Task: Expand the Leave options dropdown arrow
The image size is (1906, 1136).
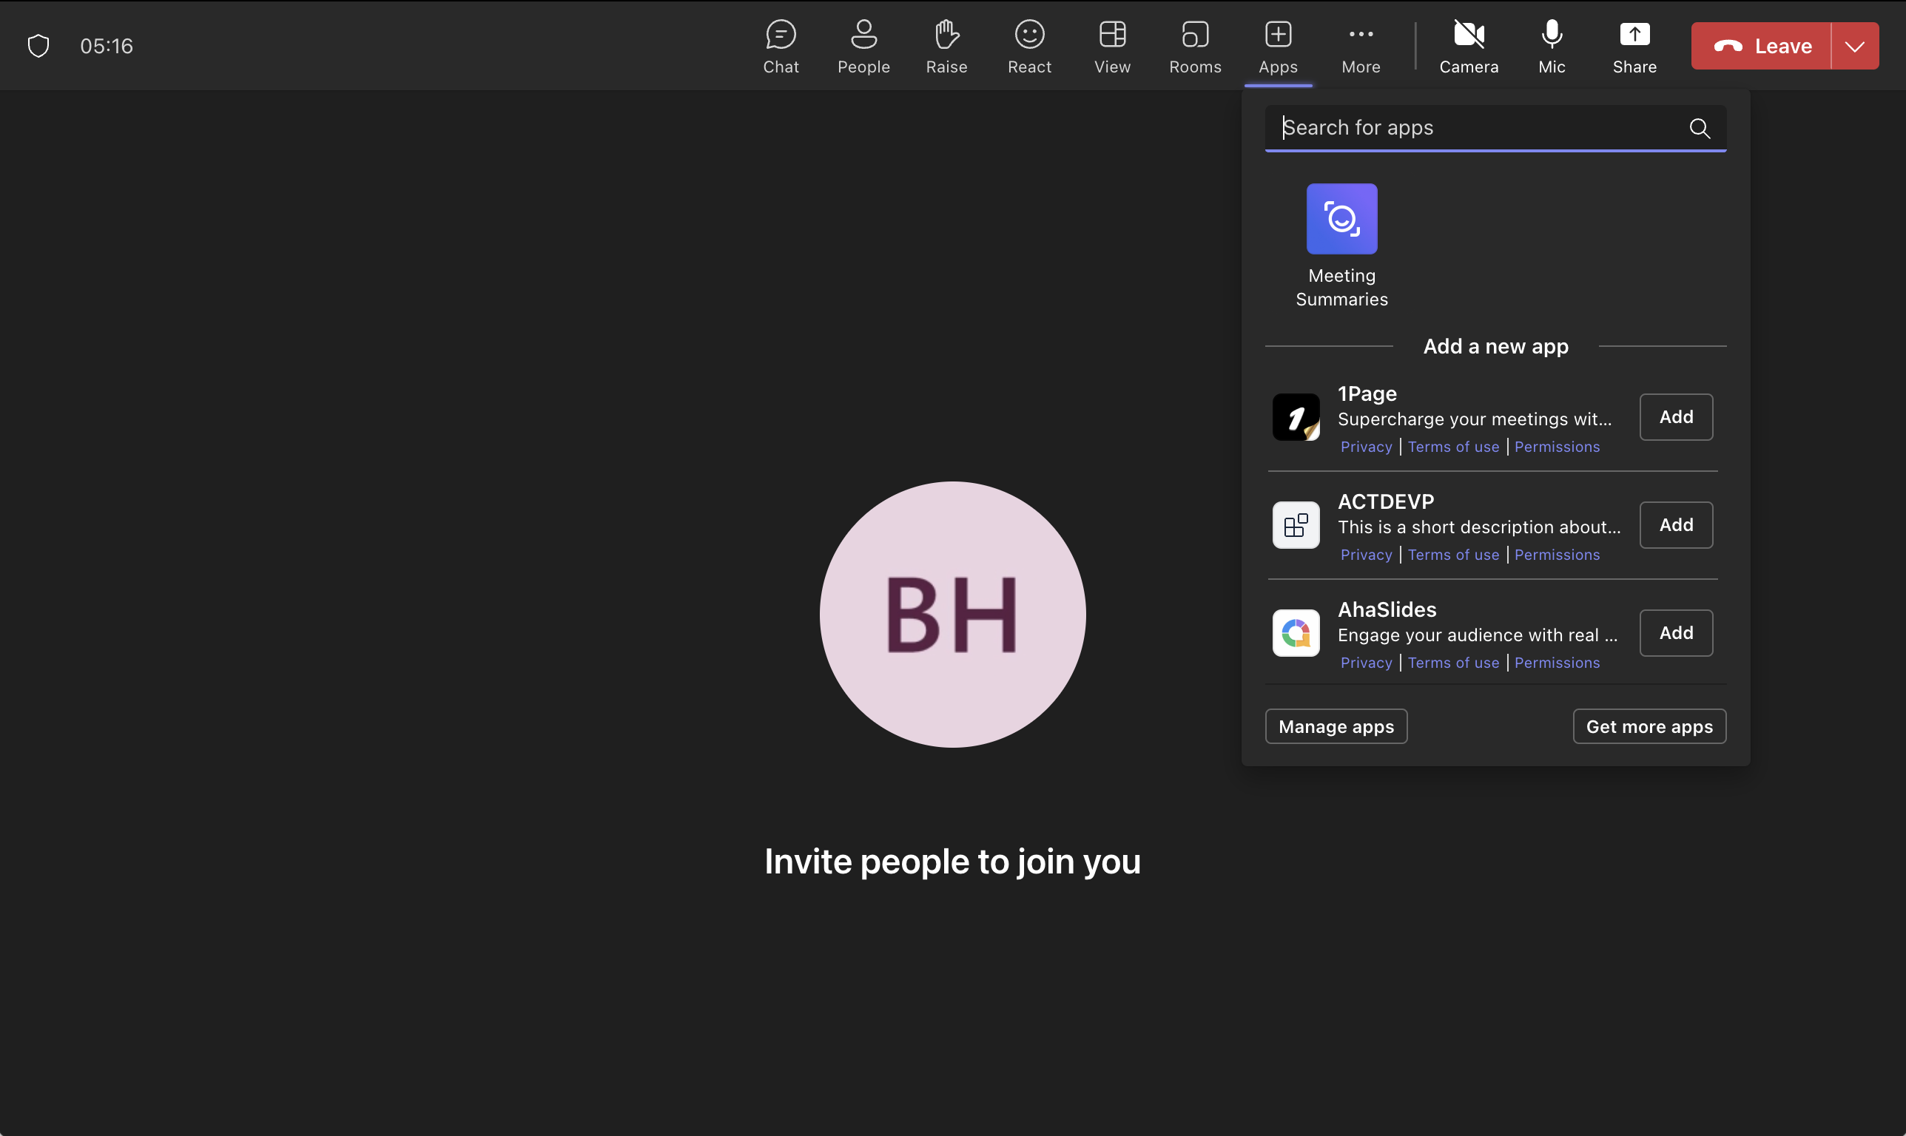Action: (x=1854, y=46)
